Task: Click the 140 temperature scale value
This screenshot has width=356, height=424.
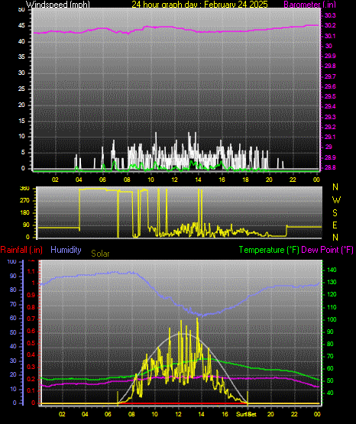Action: click(332, 270)
